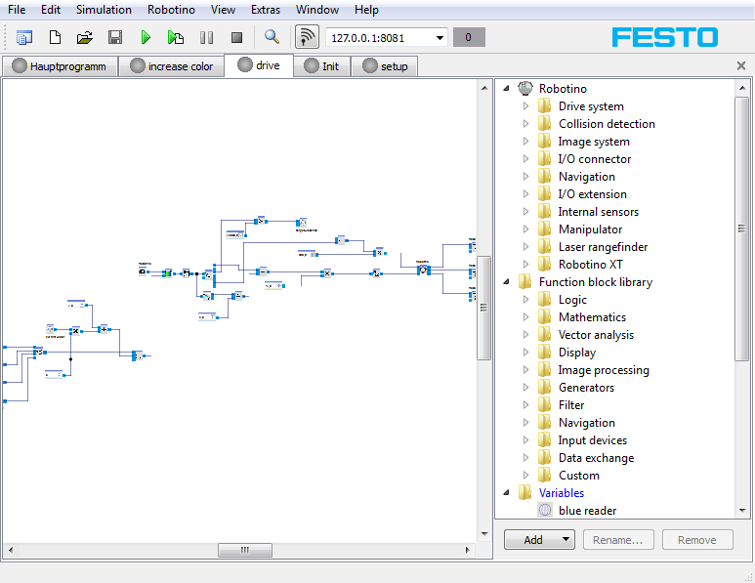The height and width of the screenshot is (583, 755).
Task: Select the Input devices folder
Action: tap(592, 440)
